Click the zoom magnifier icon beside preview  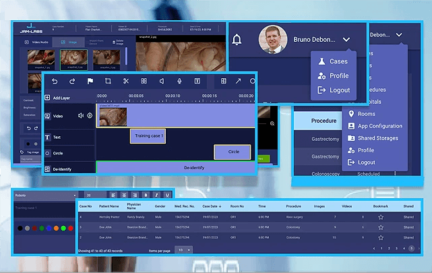pyautogui.click(x=272, y=123)
